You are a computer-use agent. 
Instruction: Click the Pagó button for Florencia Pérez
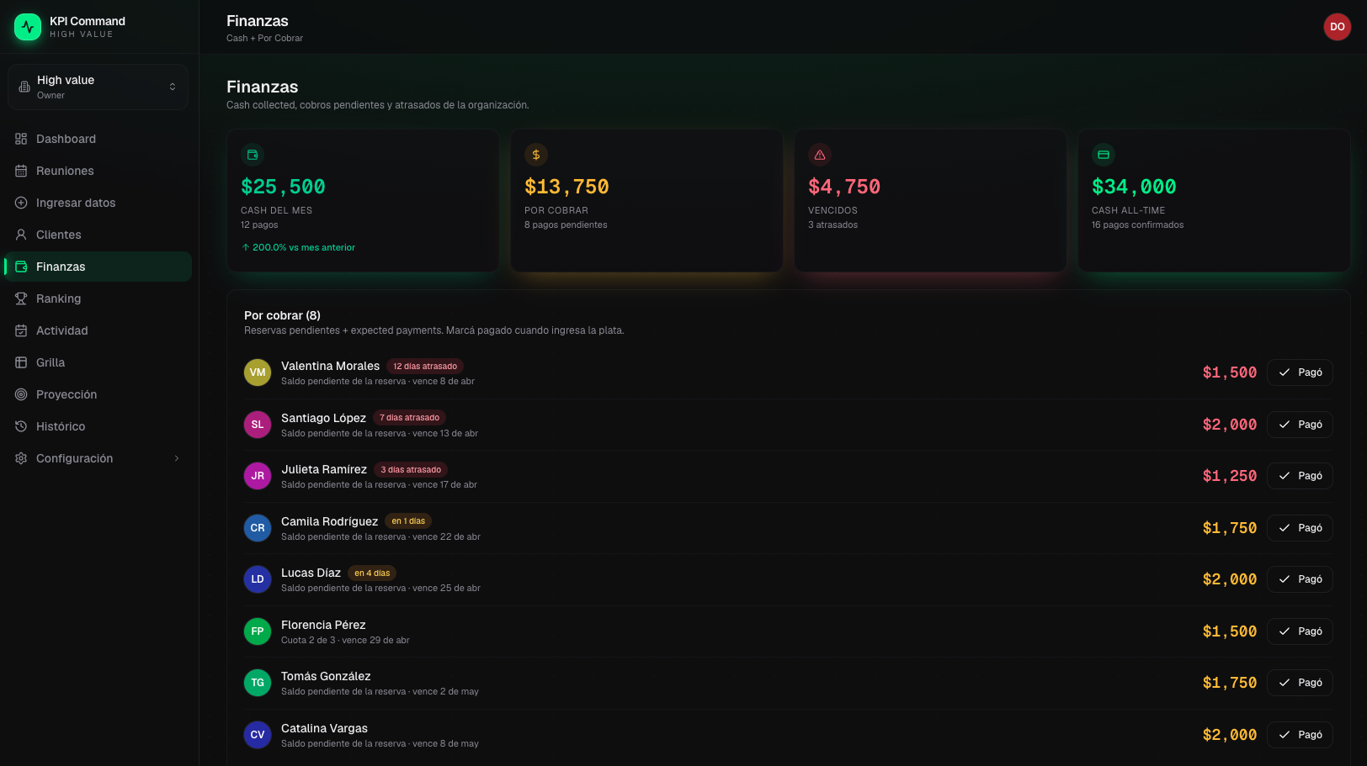(1300, 631)
